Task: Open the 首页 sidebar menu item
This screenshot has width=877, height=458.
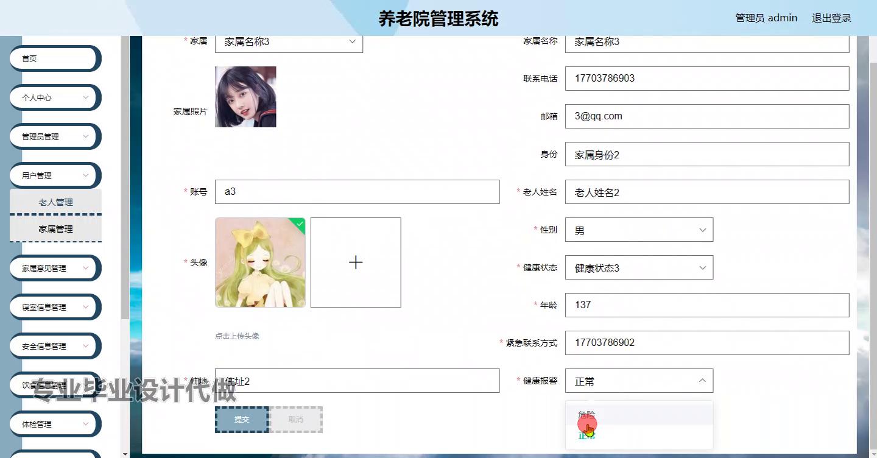Action: 55,58
